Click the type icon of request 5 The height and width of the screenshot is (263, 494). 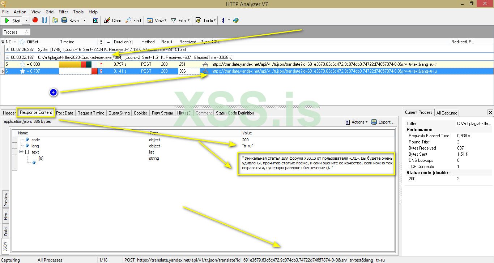205,64
